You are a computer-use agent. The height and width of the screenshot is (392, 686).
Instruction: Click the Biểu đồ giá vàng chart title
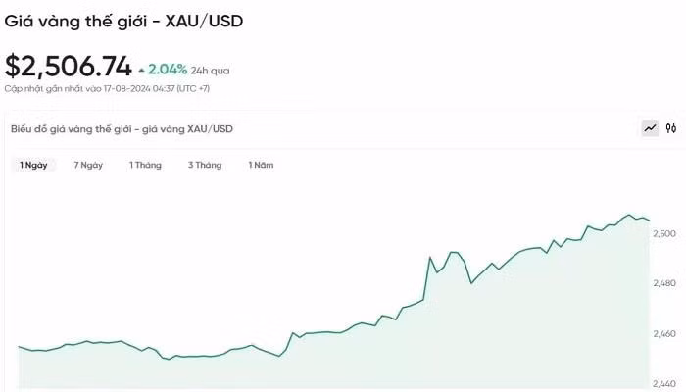(x=122, y=128)
